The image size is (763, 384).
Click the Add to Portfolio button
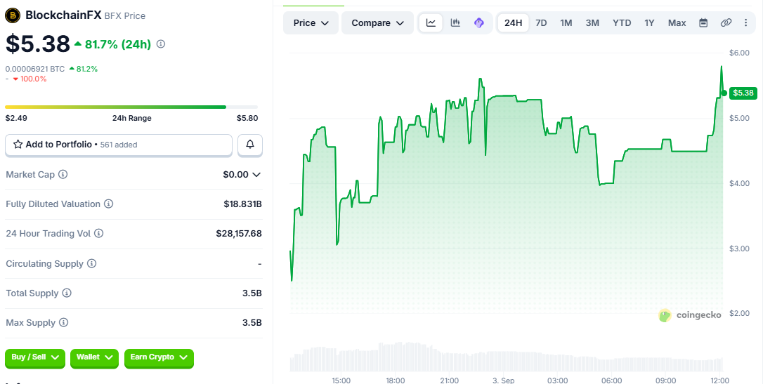118,145
